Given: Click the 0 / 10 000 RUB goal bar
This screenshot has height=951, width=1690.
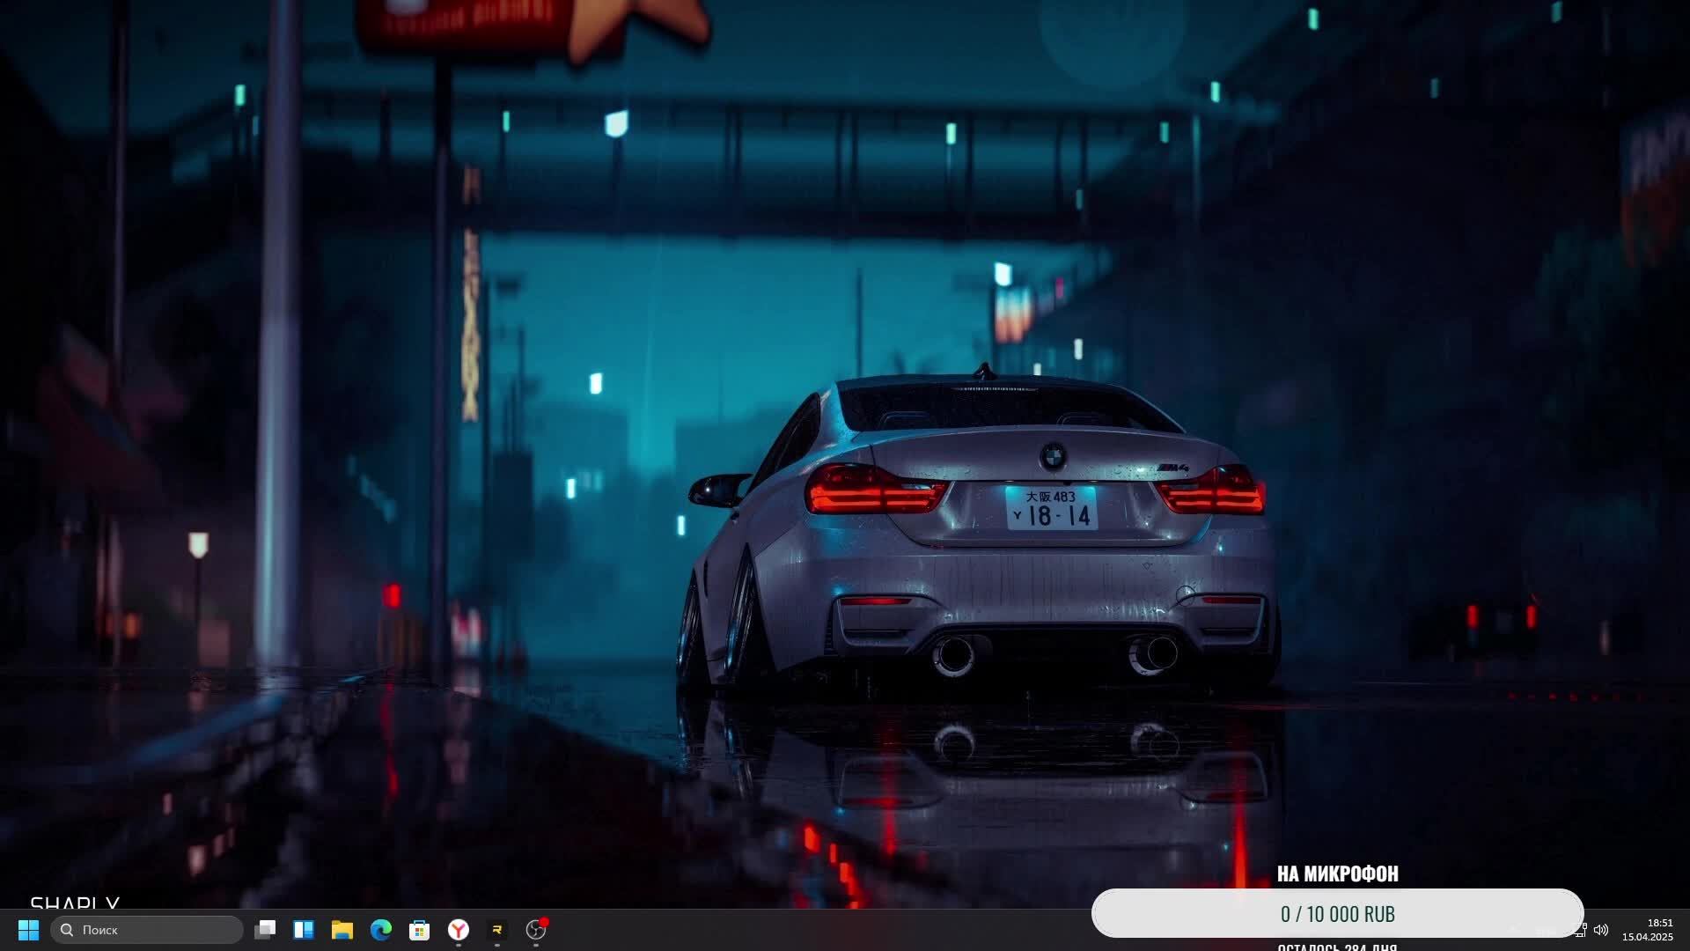Looking at the screenshot, I should click(x=1337, y=914).
